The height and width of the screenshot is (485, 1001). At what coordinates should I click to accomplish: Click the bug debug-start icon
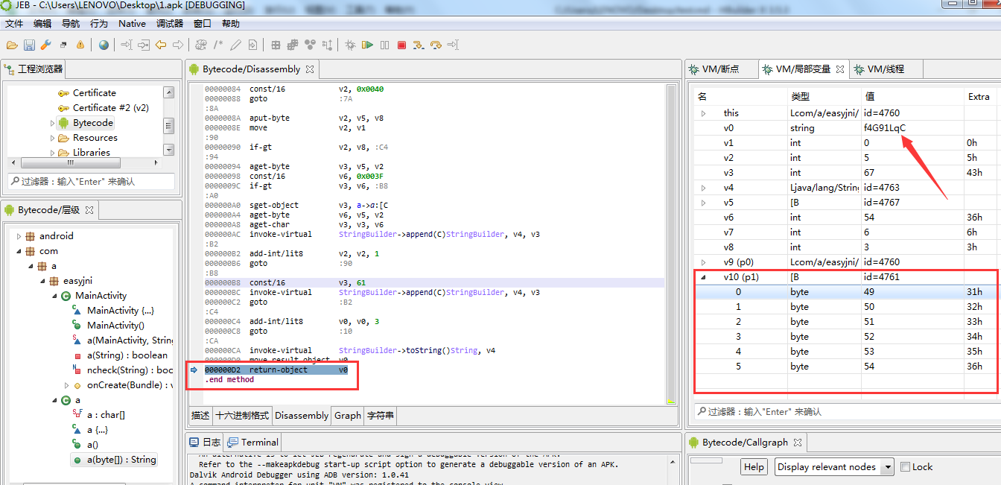pyautogui.click(x=350, y=45)
